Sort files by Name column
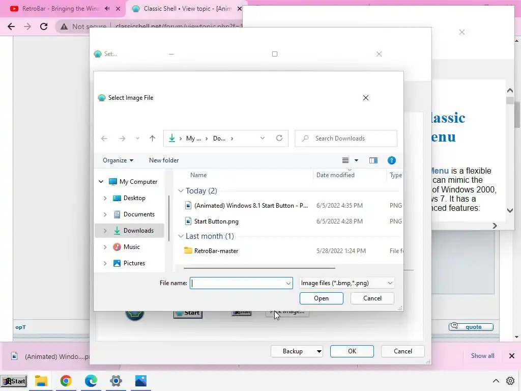 coord(198,175)
